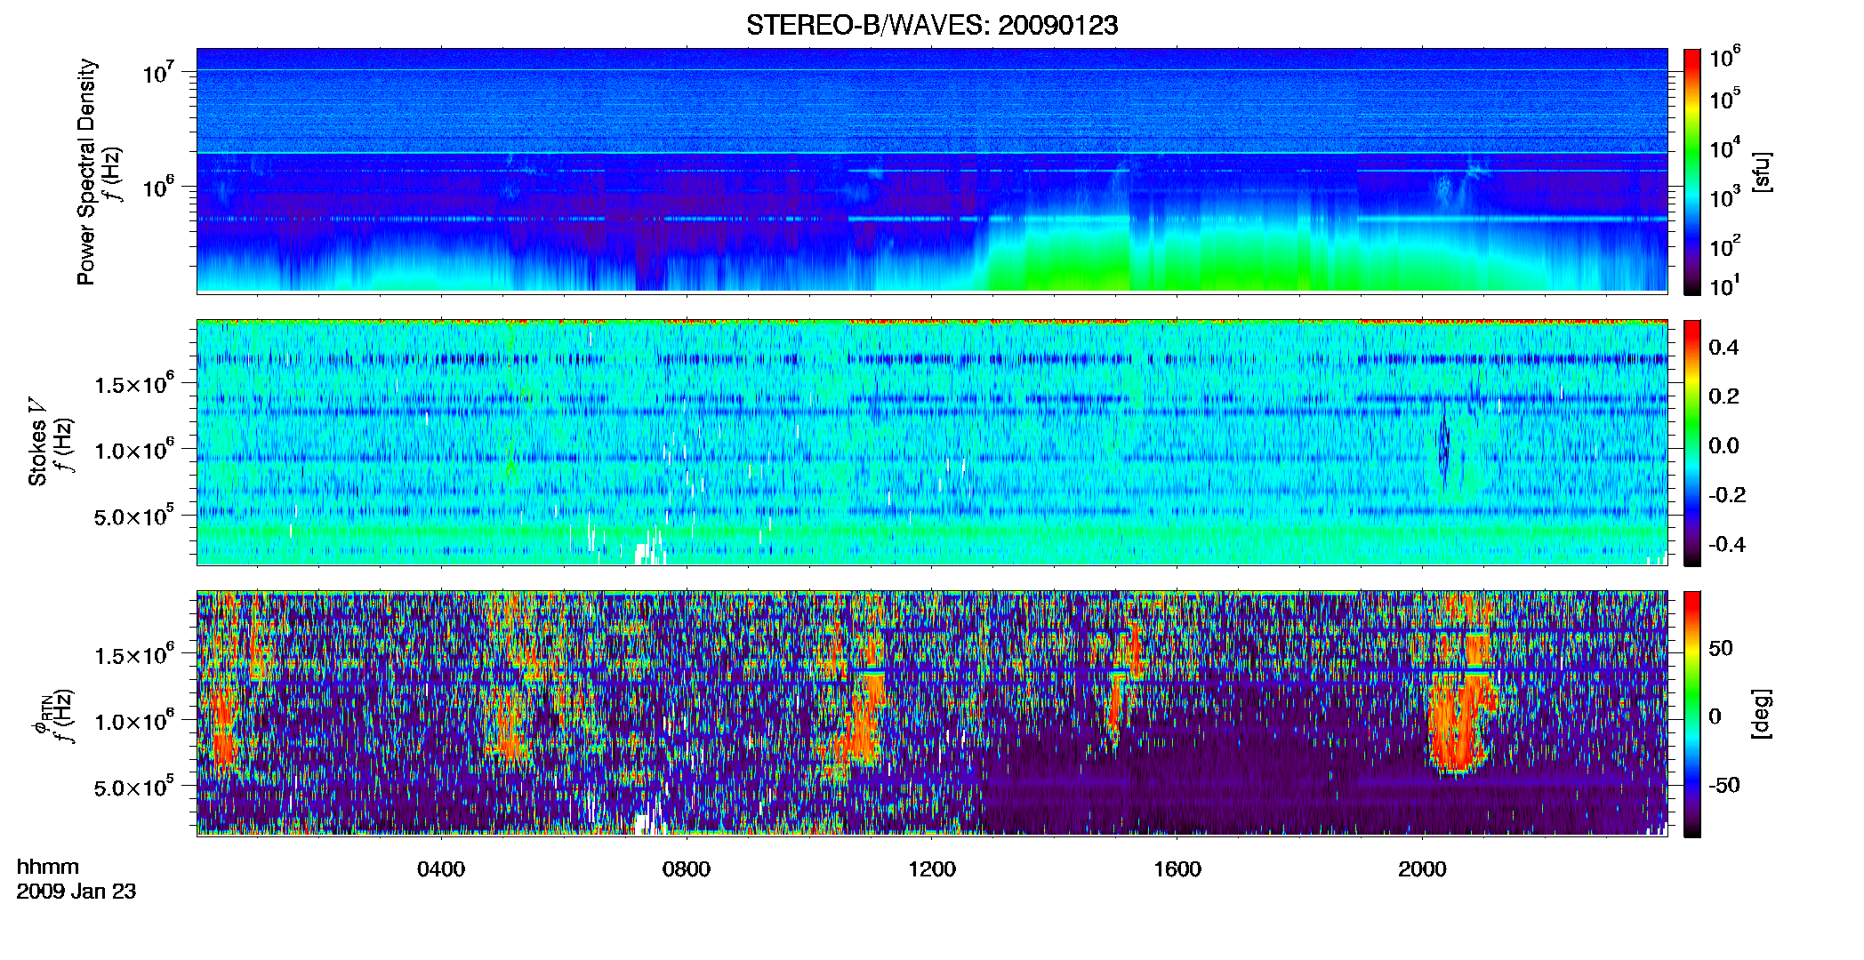
Task: Click the [deg] colorbar unit label
Action: pos(1763,714)
